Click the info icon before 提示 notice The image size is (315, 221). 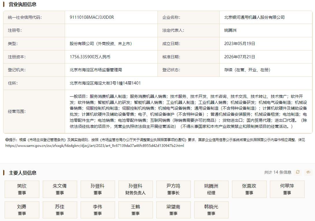pyautogui.click(x=7, y=140)
